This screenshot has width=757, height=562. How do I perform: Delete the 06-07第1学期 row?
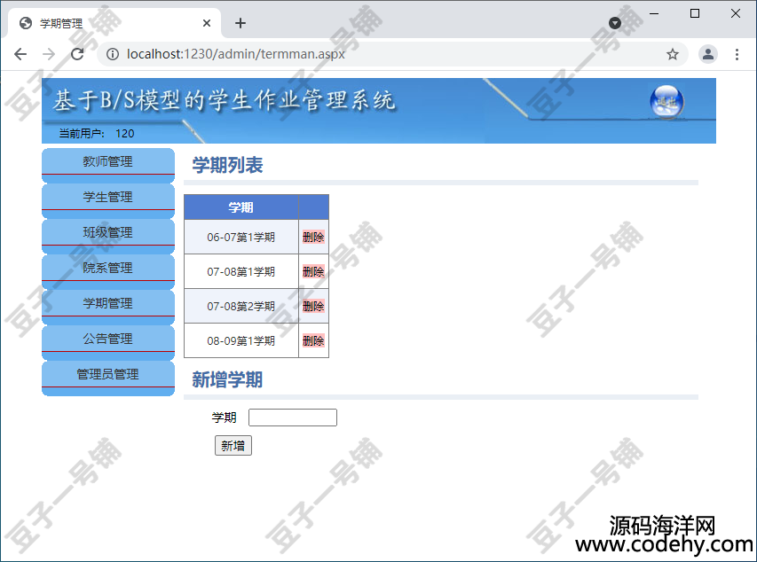pos(313,237)
